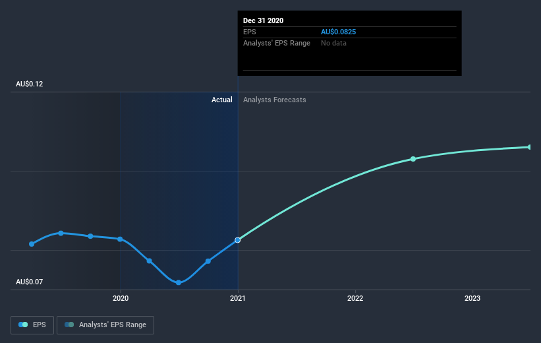Image resolution: width=541 pixels, height=343 pixels.
Task: Click the 2023 x-axis label
Action: coord(472,298)
